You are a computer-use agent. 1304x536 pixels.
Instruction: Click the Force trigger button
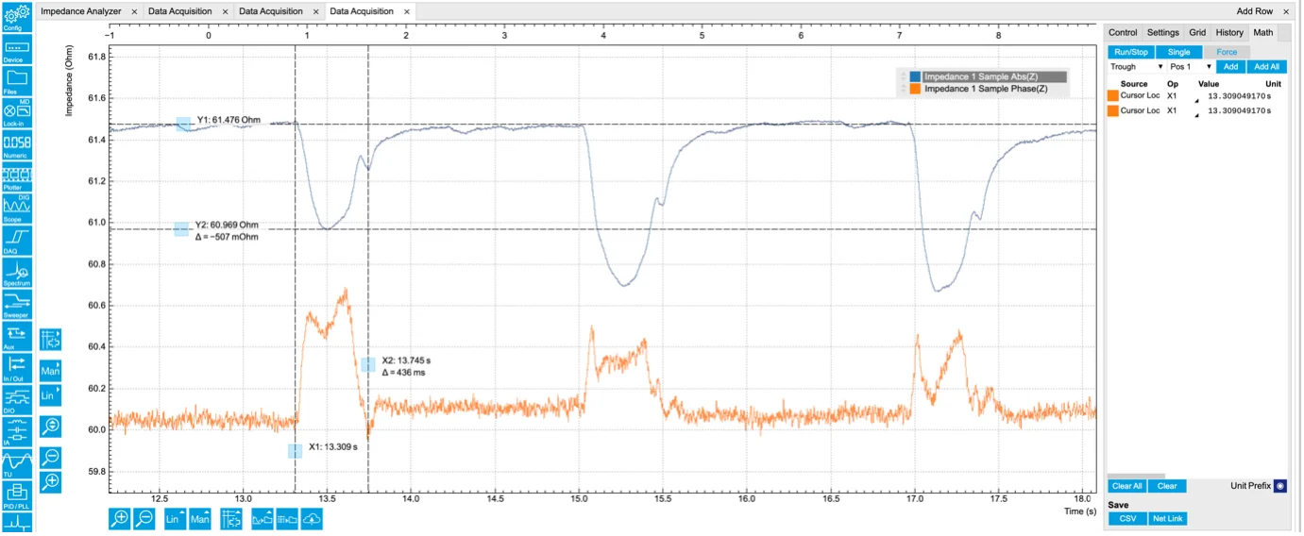(1227, 52)
